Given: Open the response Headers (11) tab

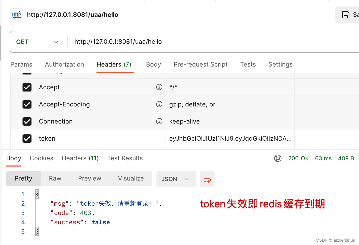Looking at the screenshot, I should pyautogui.click(x=80, y=158).
